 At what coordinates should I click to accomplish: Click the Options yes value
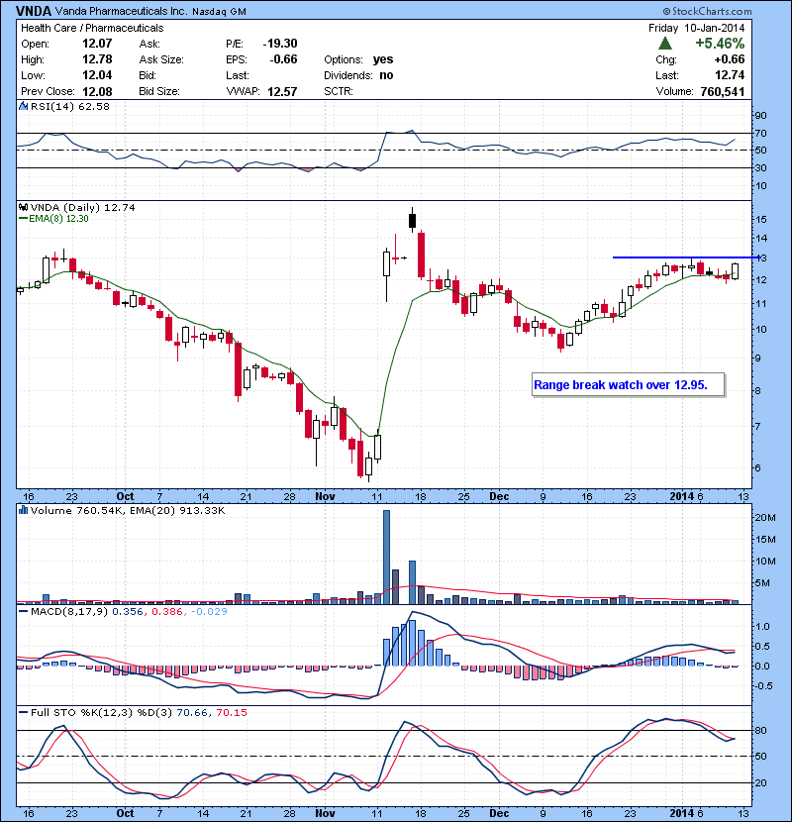[382, 59]
